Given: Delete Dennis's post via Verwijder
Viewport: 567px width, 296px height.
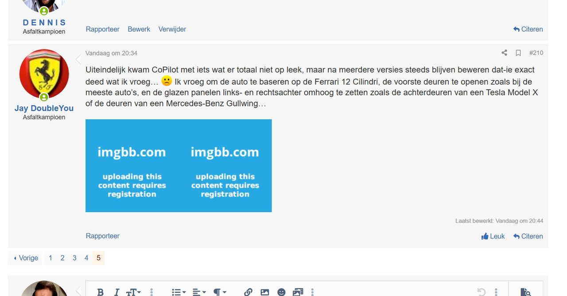Looking at the screenshot, I should 172,29.
